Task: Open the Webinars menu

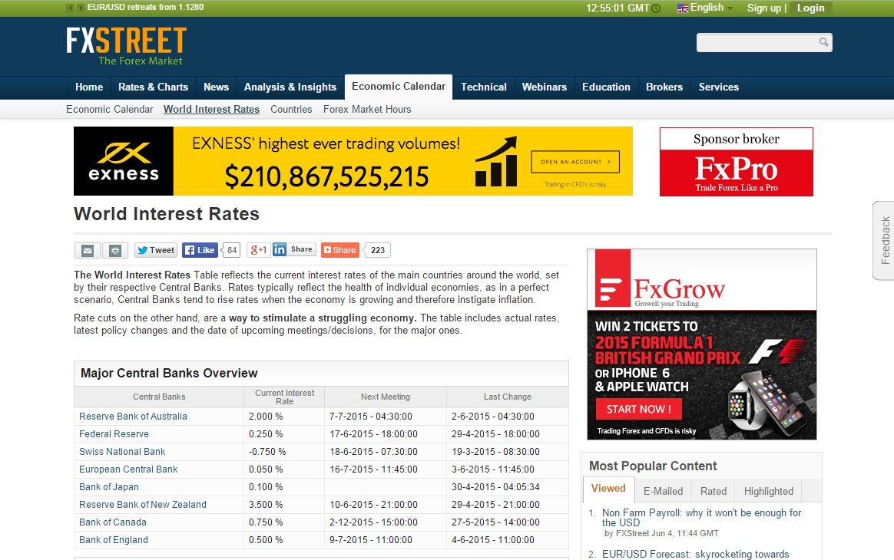Action: click(545, 87)
